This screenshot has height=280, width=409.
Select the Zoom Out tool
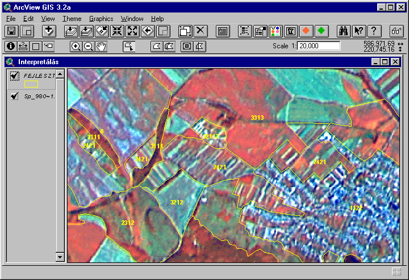click(88, 47)
